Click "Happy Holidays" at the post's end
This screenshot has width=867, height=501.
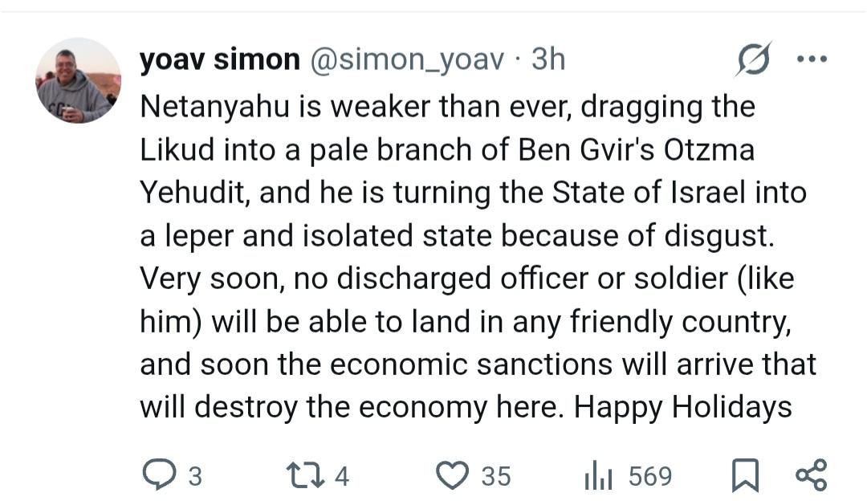click(x=682, y=407)
